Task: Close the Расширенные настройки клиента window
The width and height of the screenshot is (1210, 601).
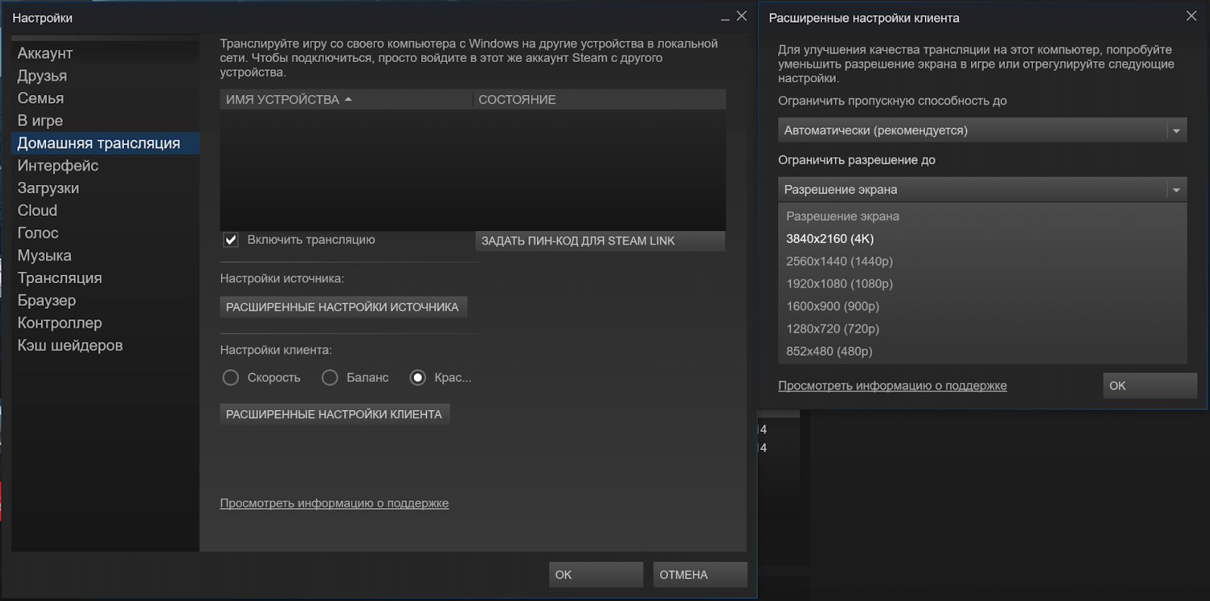Action: pyautogui.click(x=1191, y=16)
